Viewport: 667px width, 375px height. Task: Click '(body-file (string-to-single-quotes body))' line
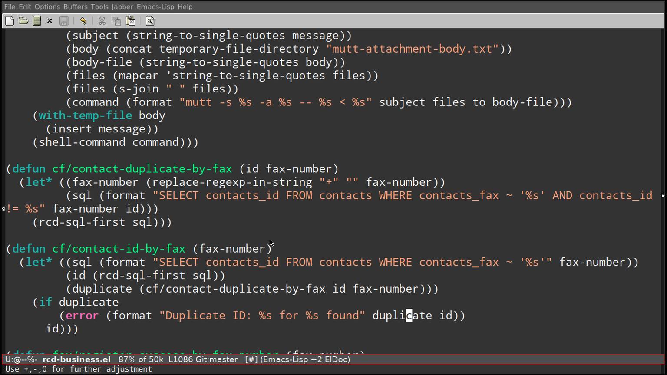pos(205,62)
